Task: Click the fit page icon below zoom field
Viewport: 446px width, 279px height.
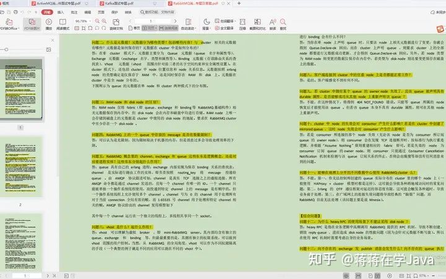Action: 84,28
